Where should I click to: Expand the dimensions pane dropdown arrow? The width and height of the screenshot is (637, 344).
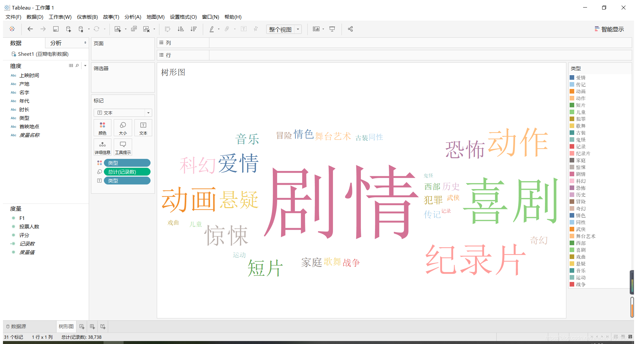click(85, 66)
